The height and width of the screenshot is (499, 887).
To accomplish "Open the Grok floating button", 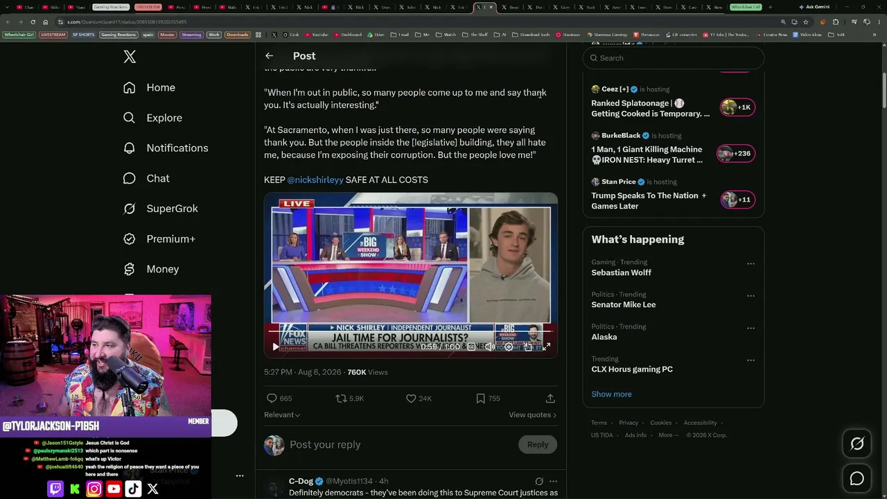I will [857, 444].
